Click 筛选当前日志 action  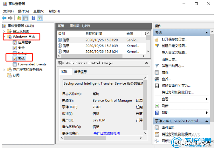pos(173,66)
